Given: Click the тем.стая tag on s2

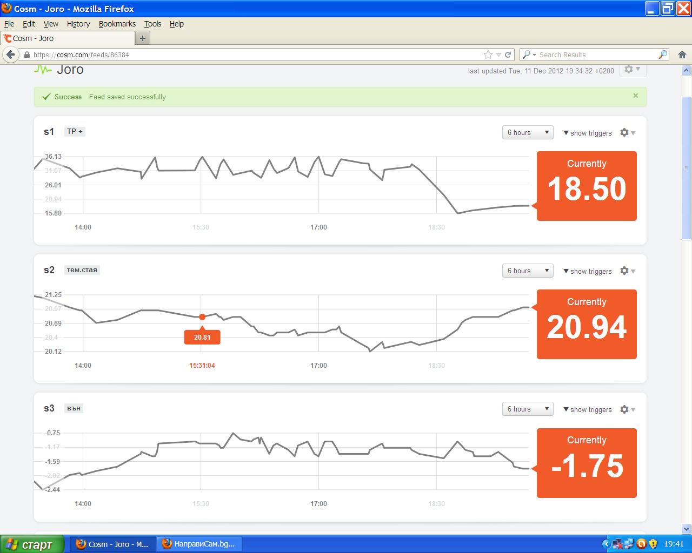Looking at the screenshot, I should click(82, 269).
